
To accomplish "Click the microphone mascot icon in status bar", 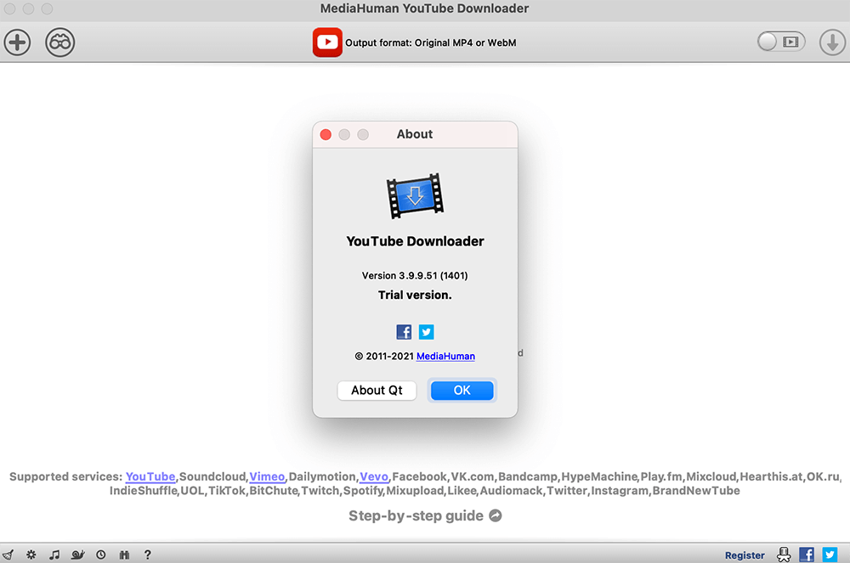I will [784, 555].
